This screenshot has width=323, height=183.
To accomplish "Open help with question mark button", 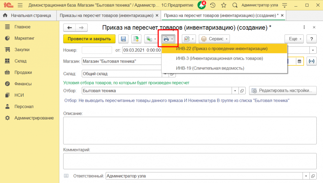I will (311, 39).
